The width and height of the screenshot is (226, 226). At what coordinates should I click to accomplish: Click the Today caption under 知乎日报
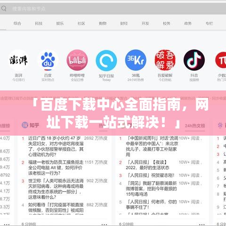(106, 80)
